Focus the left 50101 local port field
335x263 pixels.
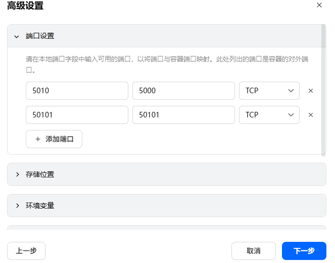pos(77,115)
